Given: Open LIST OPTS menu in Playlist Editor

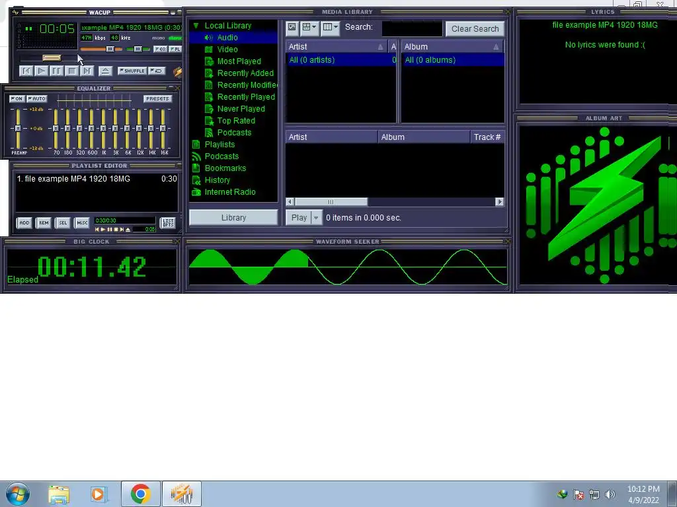Looking at the screenshot, I should [x=168, y=223].
